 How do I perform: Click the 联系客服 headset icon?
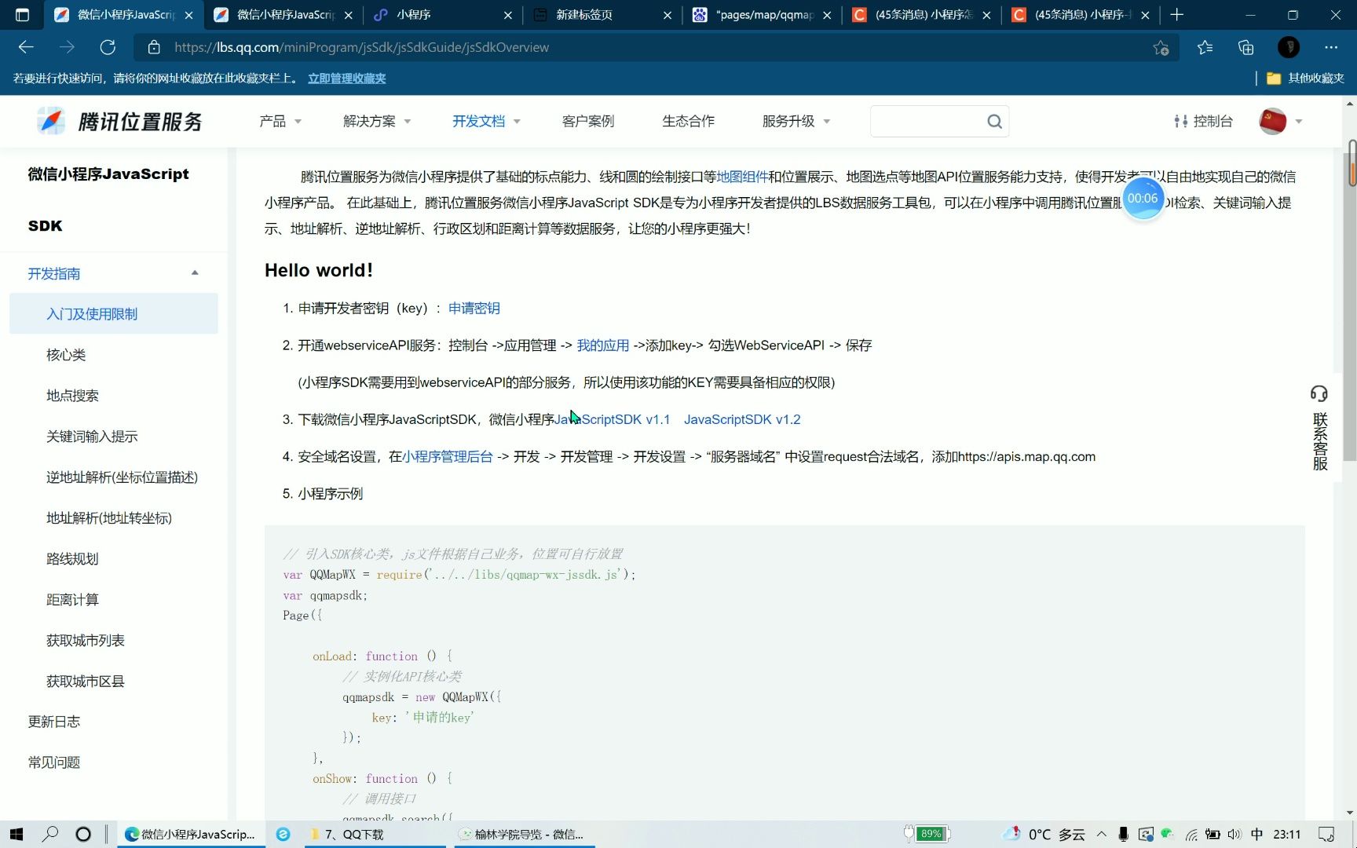(1319, 393)
